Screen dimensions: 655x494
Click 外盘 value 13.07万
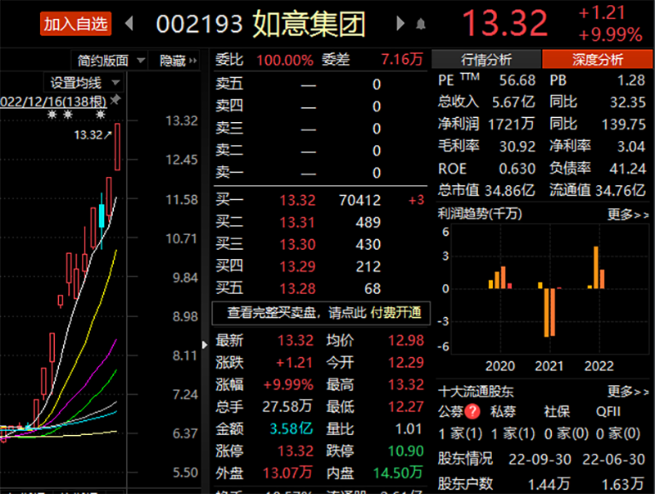287,473
